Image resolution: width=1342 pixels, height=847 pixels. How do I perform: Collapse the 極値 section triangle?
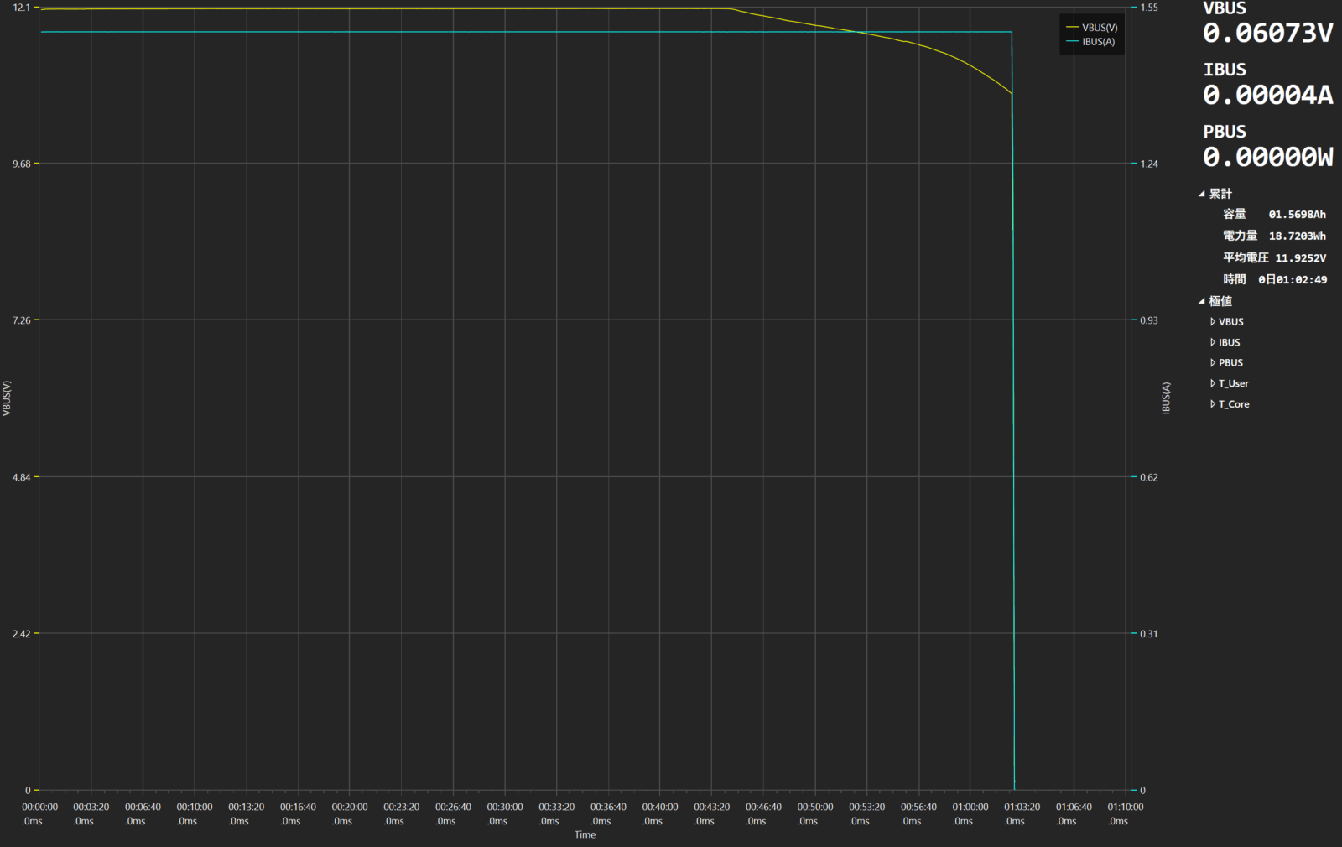coord(1202,301)
